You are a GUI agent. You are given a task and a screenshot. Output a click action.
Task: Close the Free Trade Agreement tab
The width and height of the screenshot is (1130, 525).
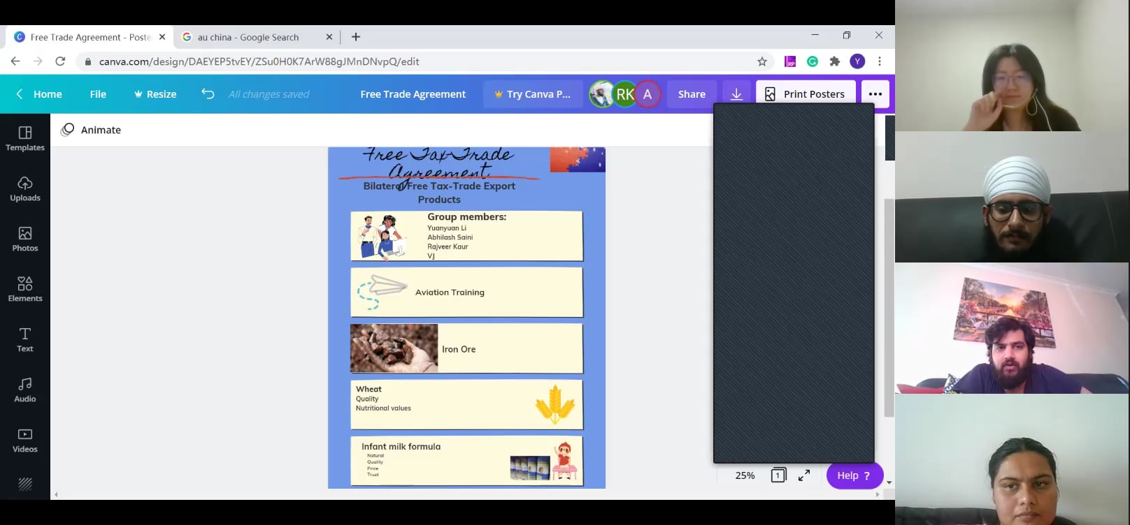click(162, 37)
